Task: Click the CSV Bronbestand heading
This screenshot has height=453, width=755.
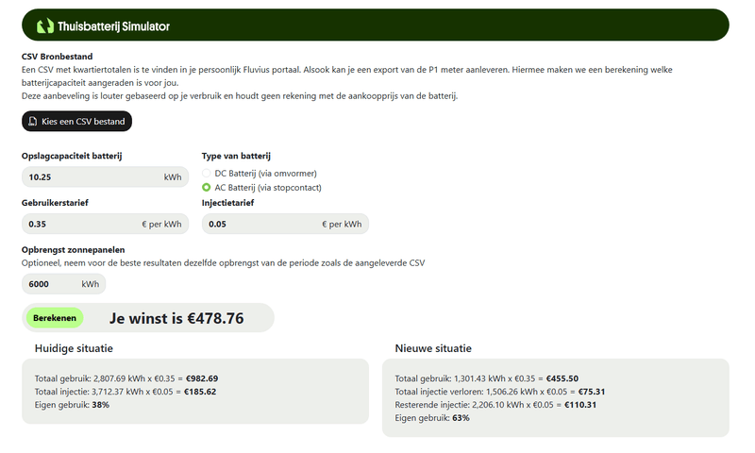Action: pyautogui.click(x=57, y=57)
